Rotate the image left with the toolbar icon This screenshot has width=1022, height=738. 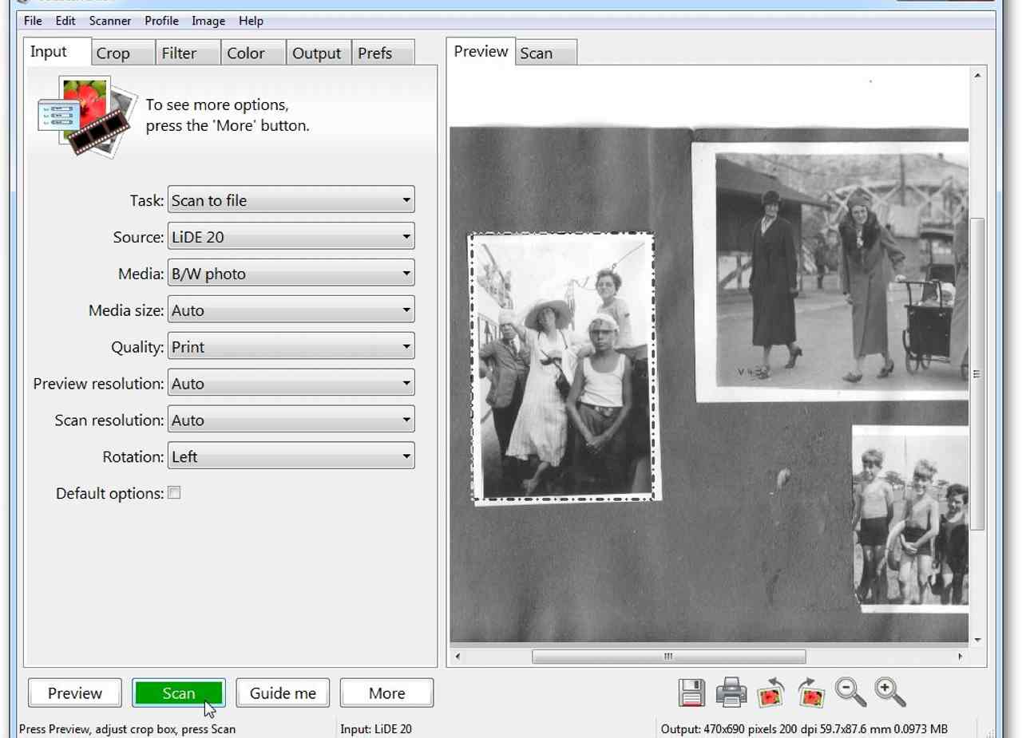(770, 693)
